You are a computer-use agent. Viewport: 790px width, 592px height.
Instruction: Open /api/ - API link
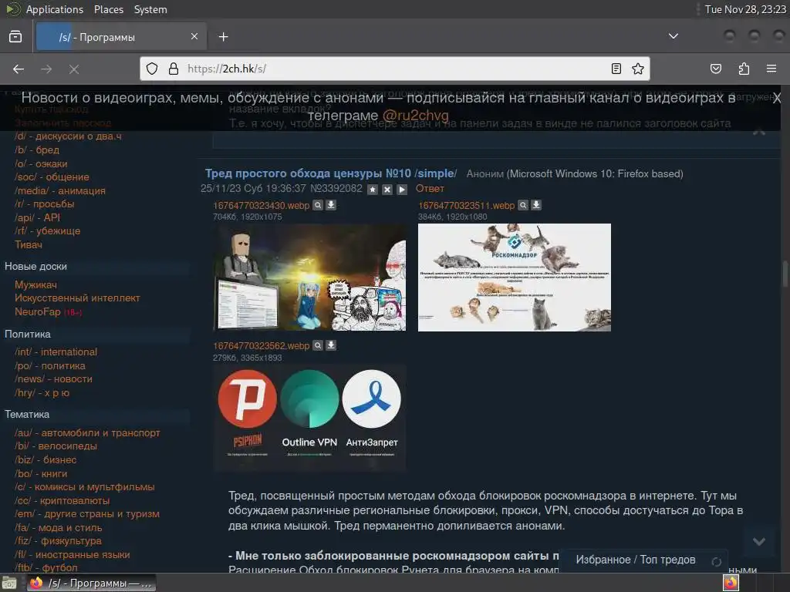click(x=37, y=217)
